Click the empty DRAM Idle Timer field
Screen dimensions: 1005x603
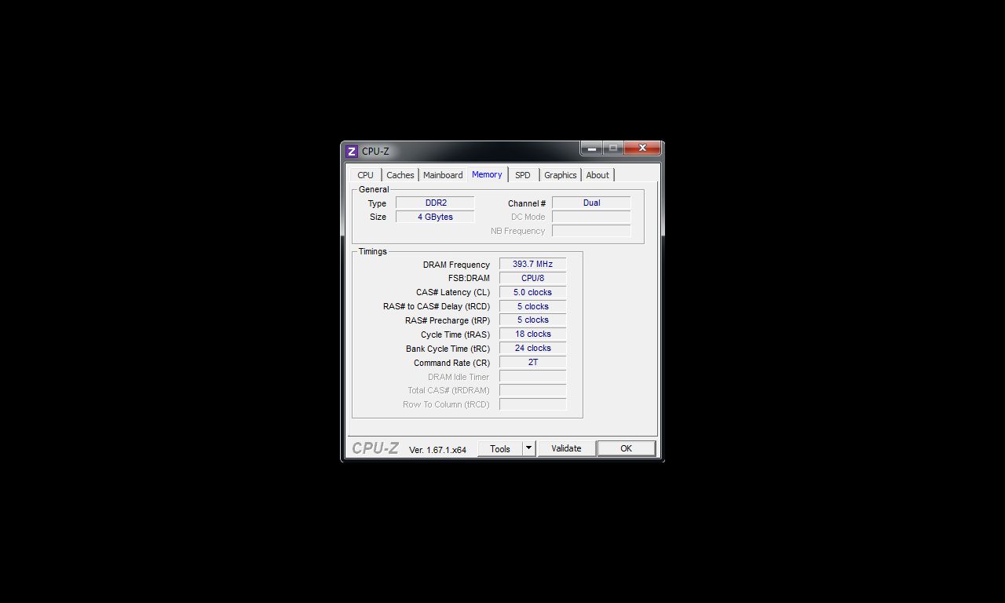click(x=532, y=376)
